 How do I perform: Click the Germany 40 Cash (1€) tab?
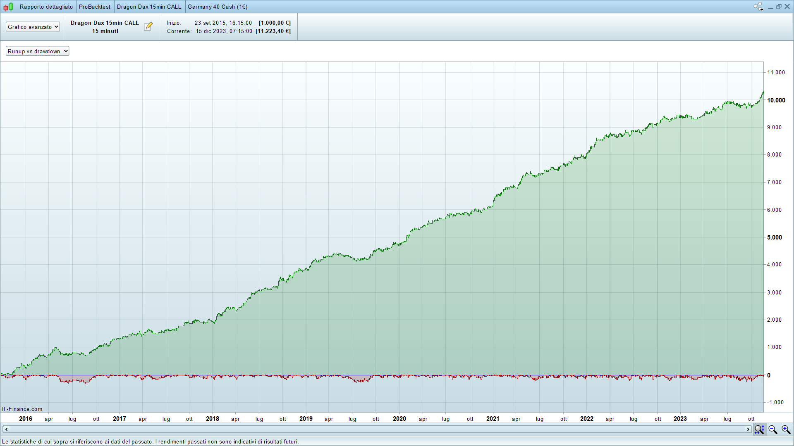218,7
